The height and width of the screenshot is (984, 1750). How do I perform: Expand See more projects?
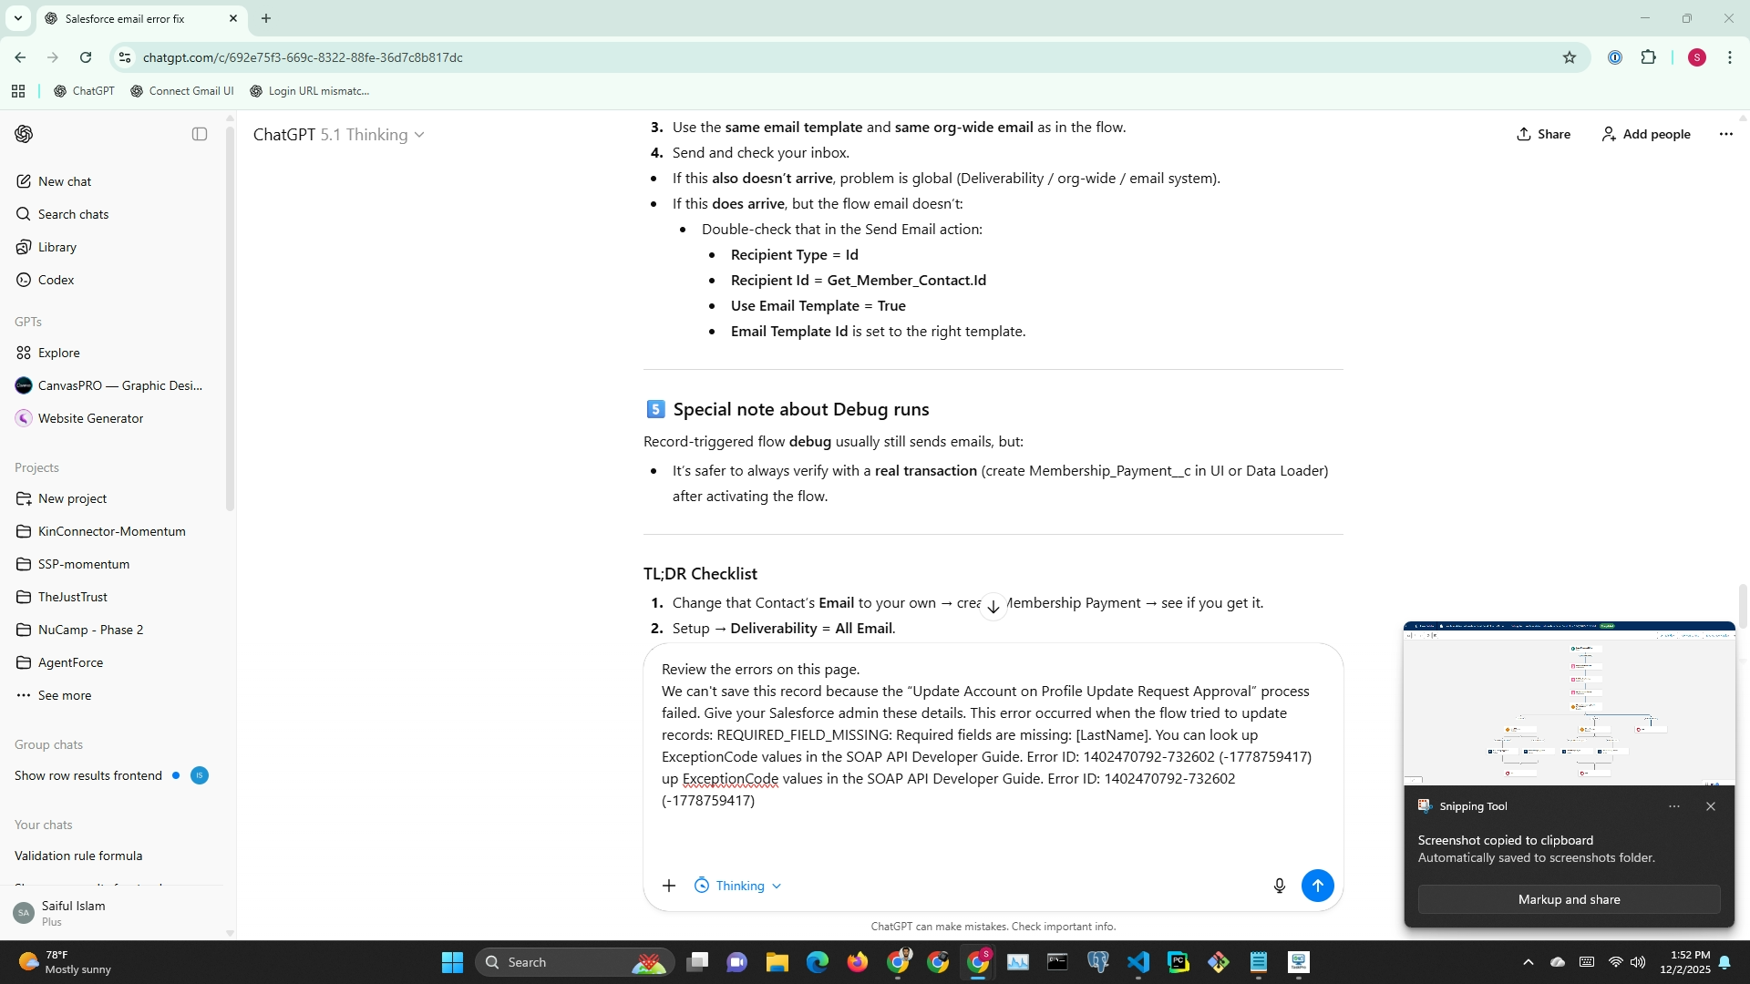[64, 695]
